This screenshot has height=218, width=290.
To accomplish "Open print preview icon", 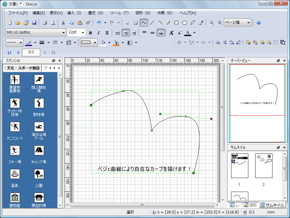I will point(53,23).
